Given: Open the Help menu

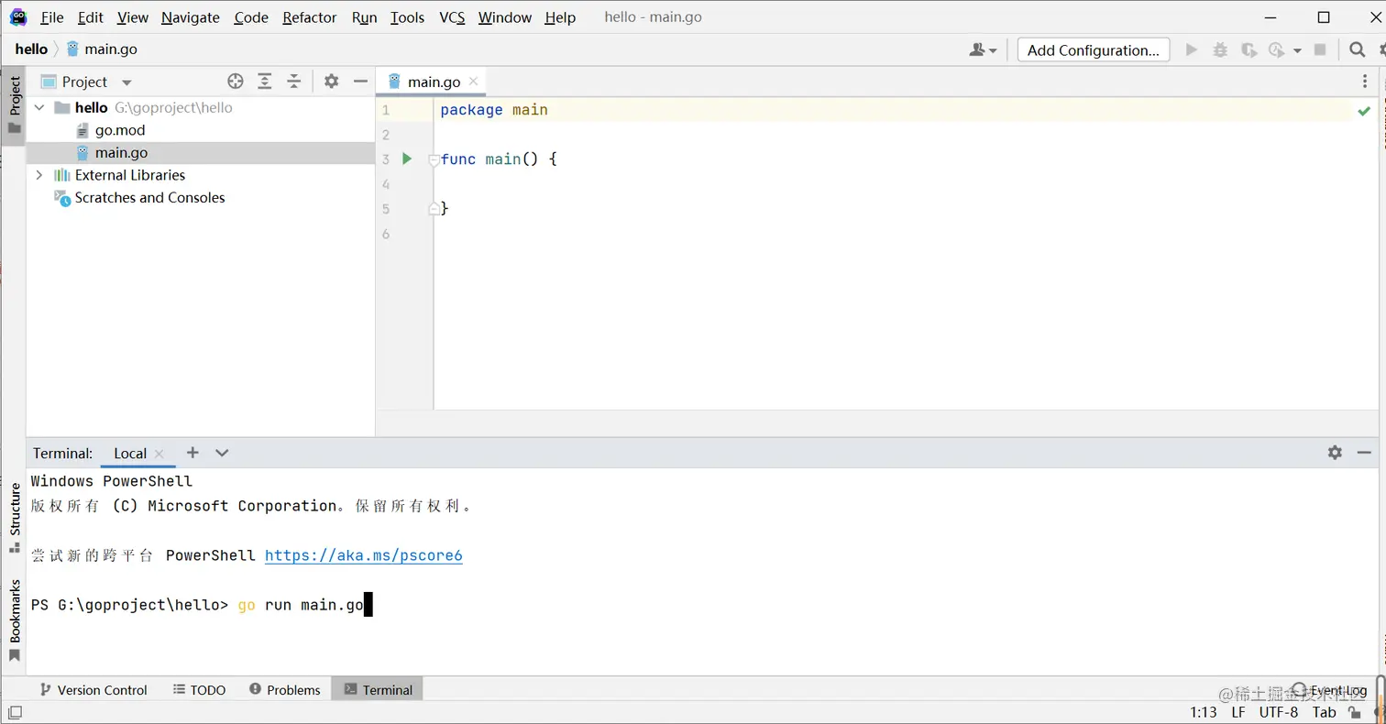Looking at the screenshot, I should (560, 17).
